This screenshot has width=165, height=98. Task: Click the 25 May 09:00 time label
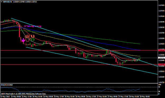[x=48, y=96]
